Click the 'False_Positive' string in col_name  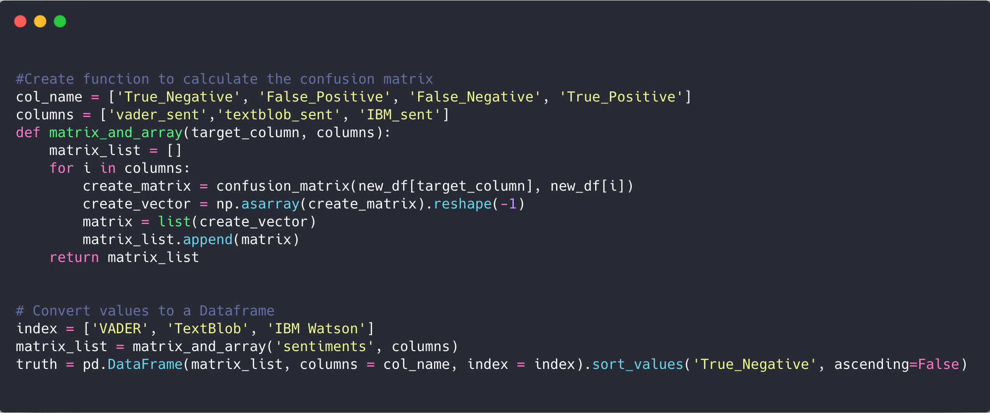coord(325,97)
